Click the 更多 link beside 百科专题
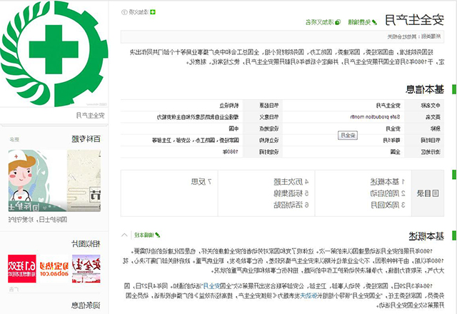Screen dimensions: 457x314 coord(14,140)
